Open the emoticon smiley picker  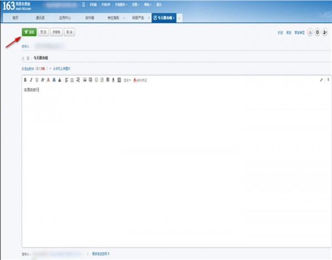[x=96, y=80]
